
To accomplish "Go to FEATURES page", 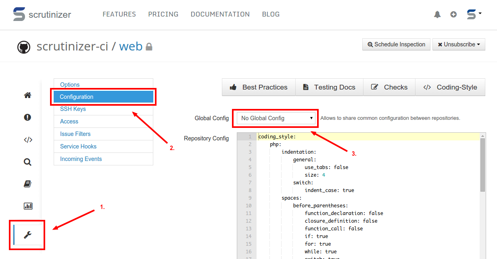I will pyautogui.click(x=119, y=14).
